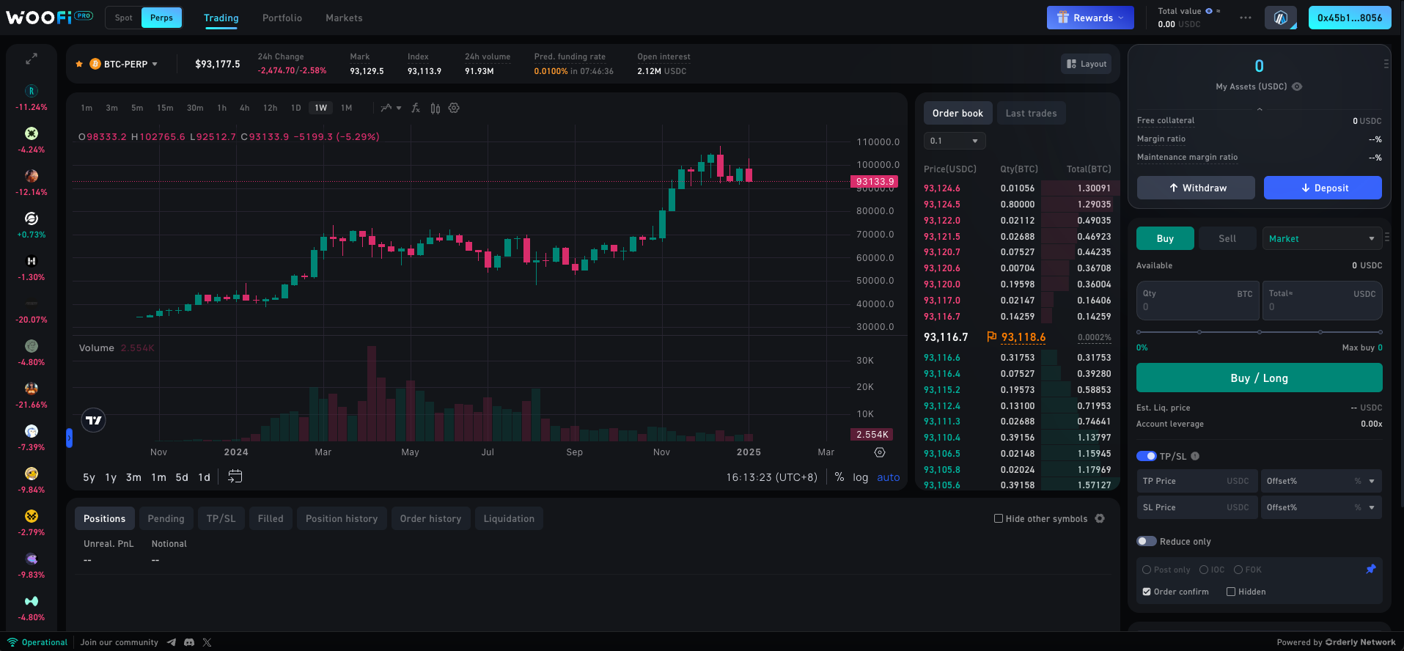
Task: Disable the TP/SL toggle
Action: point(1146,456)
